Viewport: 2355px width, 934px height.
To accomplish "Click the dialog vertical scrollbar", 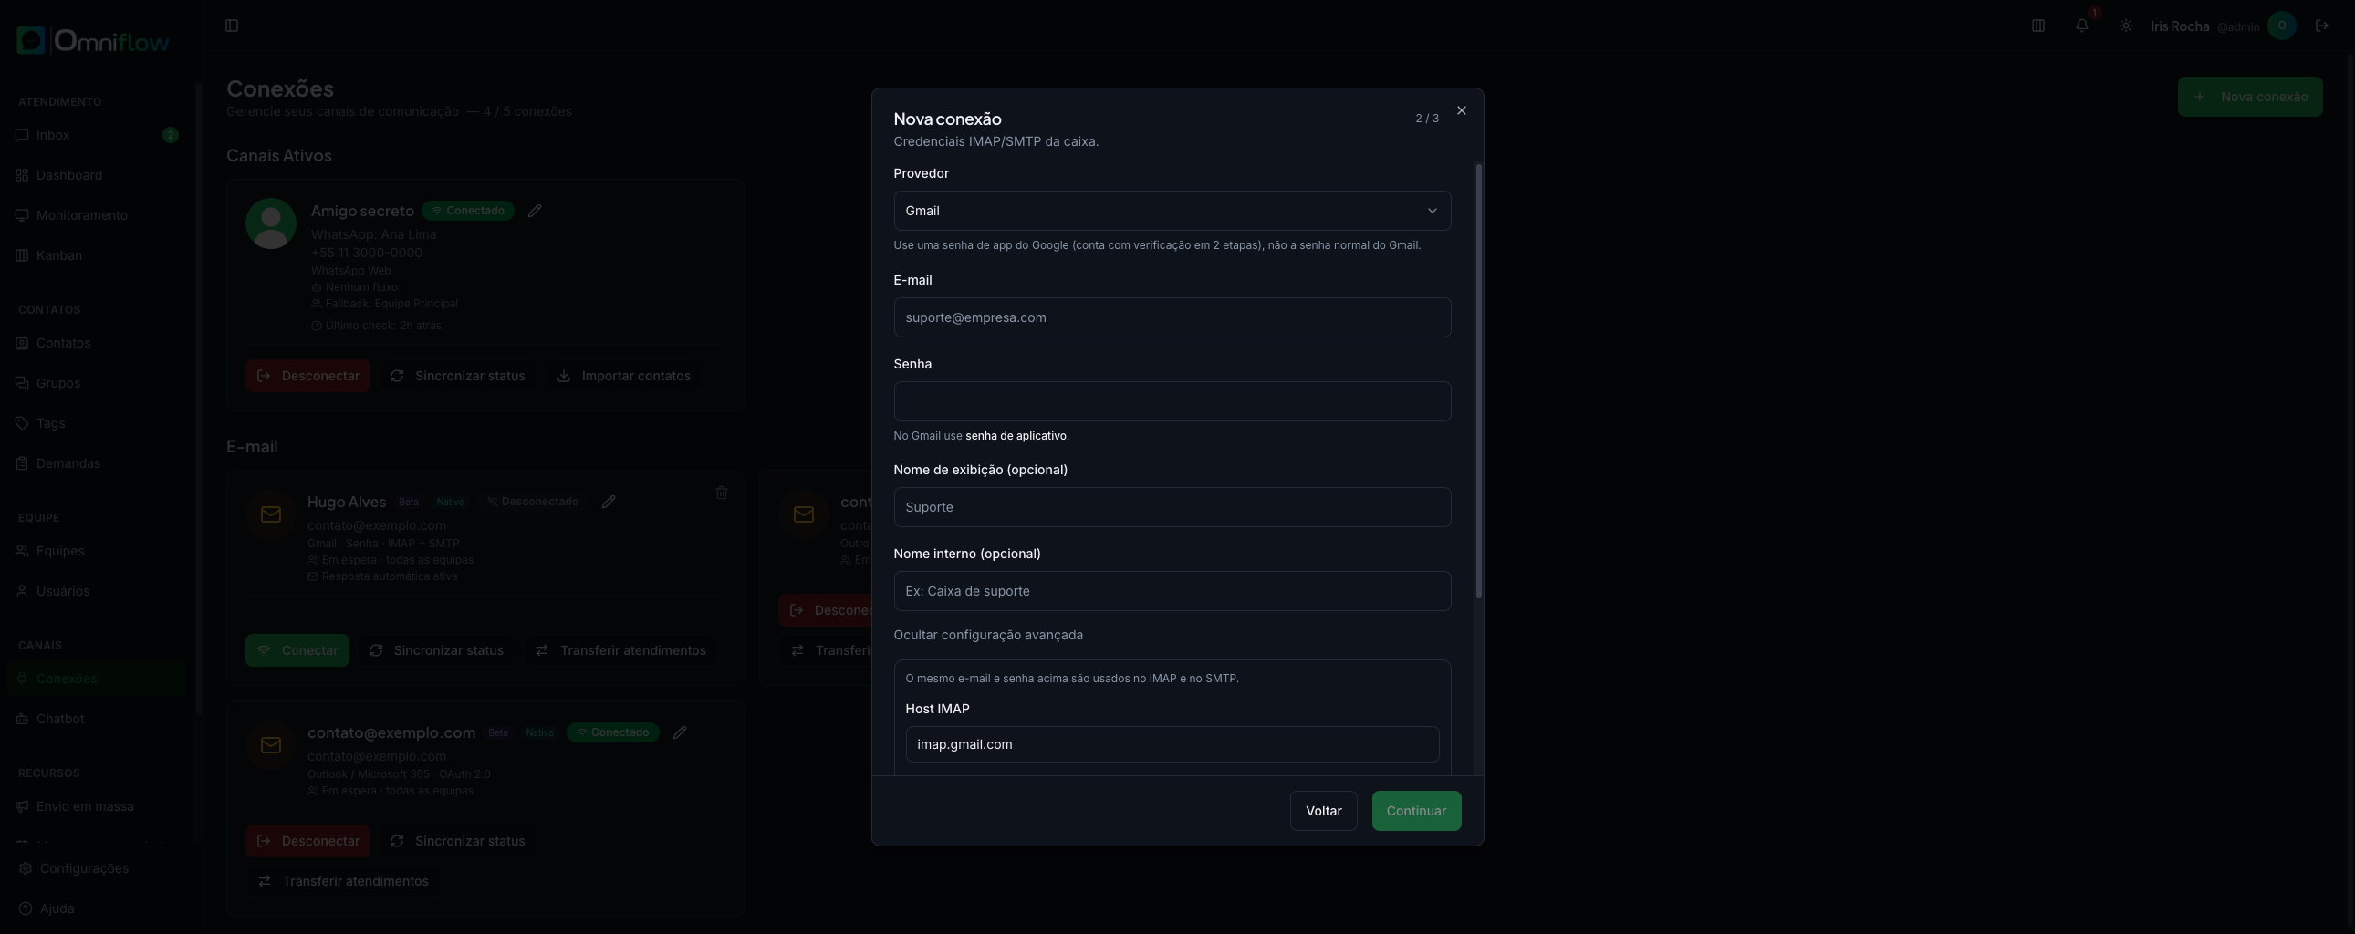I will click(1478, 382).
